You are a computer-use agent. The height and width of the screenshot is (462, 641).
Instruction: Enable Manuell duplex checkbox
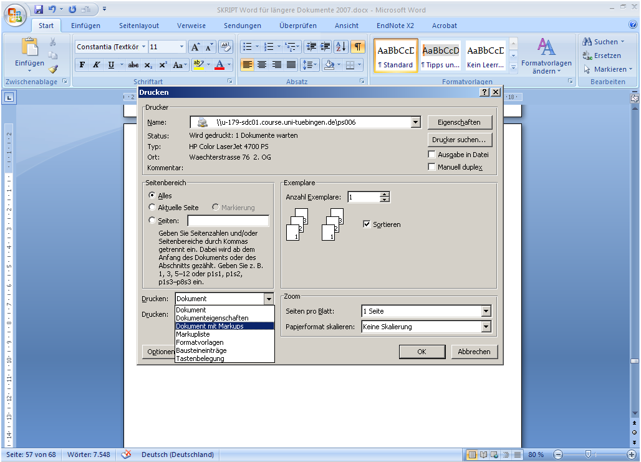click(431, 166)
